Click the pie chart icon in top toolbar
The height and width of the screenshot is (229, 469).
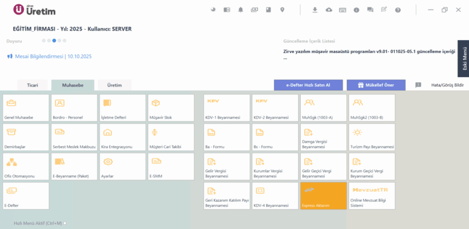[x=213, y=10]
